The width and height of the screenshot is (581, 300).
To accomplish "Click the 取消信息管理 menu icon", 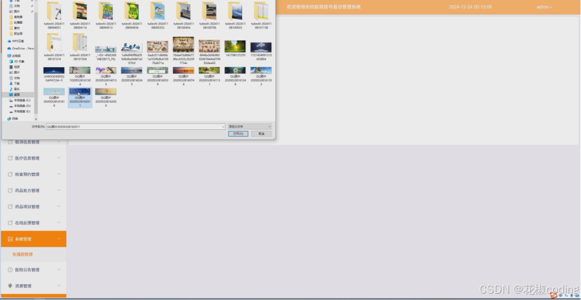I will [x=10, y=142].
